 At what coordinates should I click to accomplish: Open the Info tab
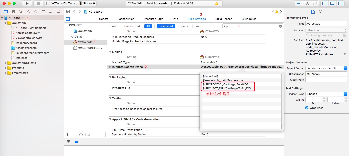point(176,19)
